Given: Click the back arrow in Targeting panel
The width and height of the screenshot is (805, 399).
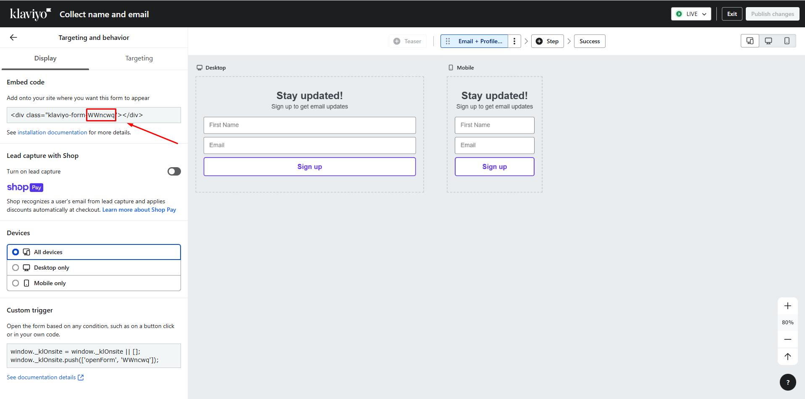Looking at the screenshot, I should [x=13, y=37].
